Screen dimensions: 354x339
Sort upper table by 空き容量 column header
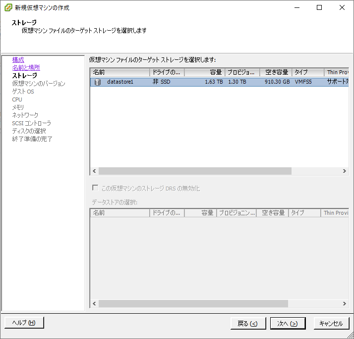click(276, 72)
